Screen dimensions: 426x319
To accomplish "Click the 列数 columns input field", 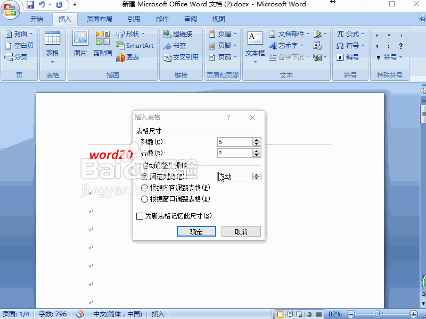I will point(235,142).
